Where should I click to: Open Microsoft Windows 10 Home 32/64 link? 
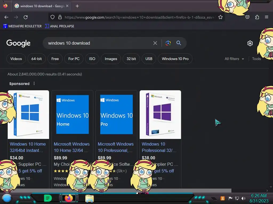(71, 147)
